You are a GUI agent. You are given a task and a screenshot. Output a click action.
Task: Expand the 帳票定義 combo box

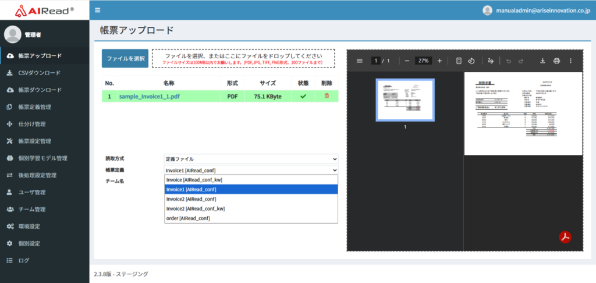coord(251,170)
